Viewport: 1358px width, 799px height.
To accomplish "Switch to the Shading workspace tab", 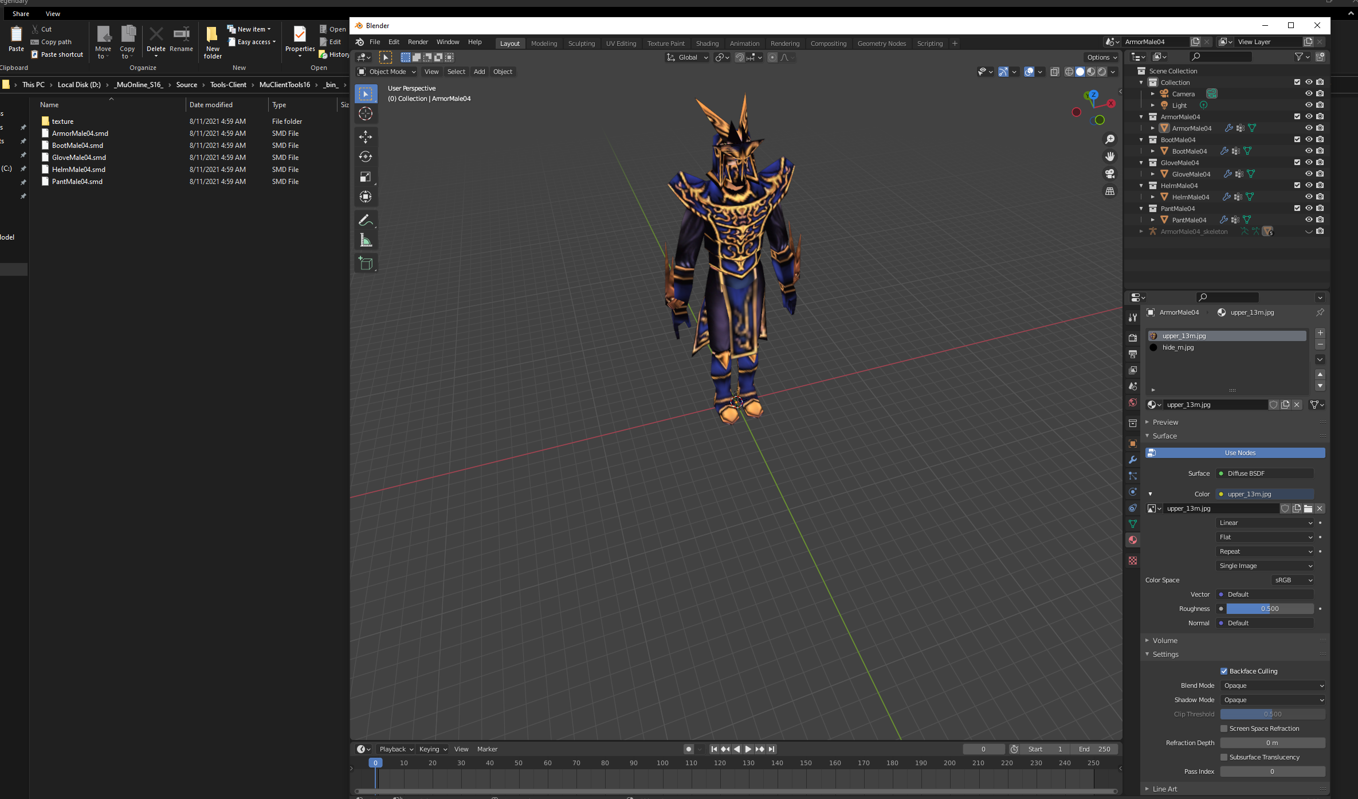I will [x=707, y=44].
